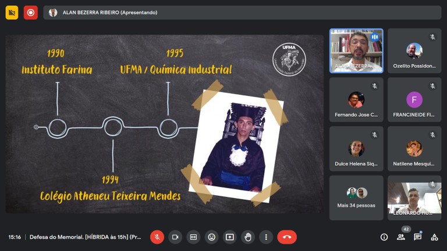
Task: Click the Alan Bezerra Ribeiro presenter bar
Action: pos(242,12)
